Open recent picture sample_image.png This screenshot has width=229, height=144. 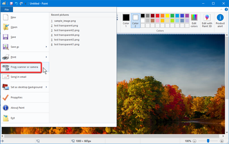point(65,21)
